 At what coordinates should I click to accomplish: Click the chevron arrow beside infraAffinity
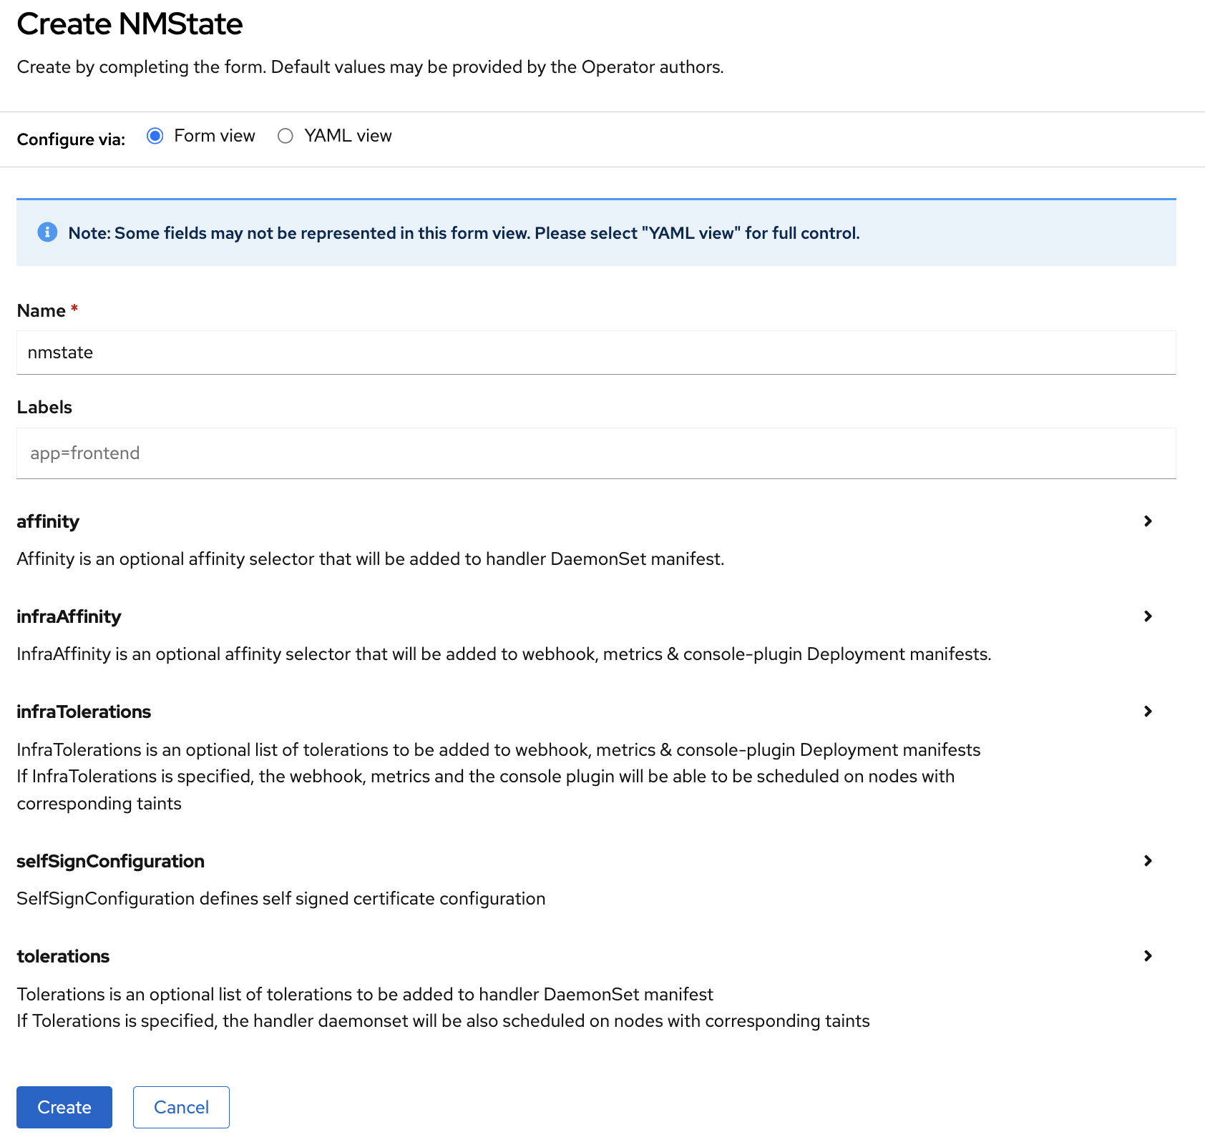point(1148,616)
